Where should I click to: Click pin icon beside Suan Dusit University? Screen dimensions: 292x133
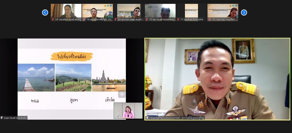[x=2, y=118]
